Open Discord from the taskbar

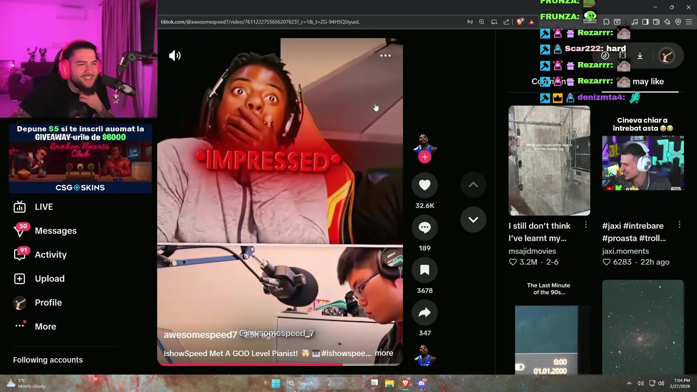coord(421,383)
